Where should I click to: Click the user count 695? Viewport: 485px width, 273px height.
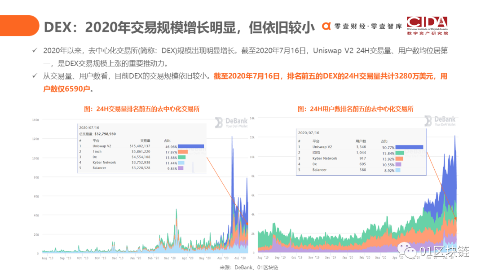pos(362,164)
